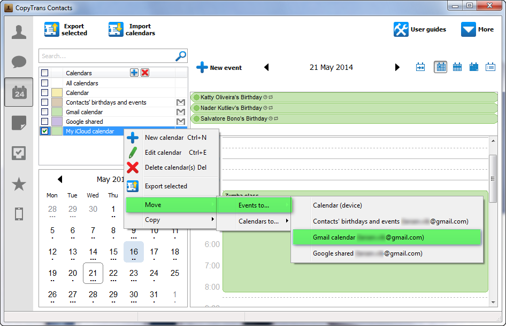Click the Export selected toolbar icon
Screen dimensions: 506x326
(x=52, y=29)
